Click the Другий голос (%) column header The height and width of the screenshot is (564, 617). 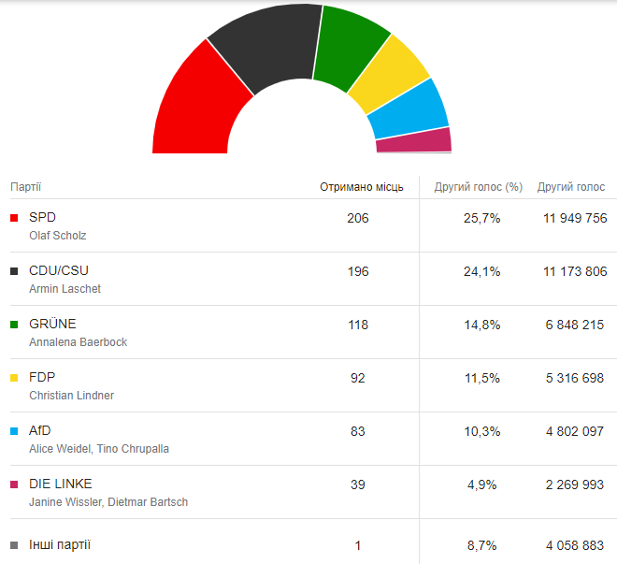(478, 187)
